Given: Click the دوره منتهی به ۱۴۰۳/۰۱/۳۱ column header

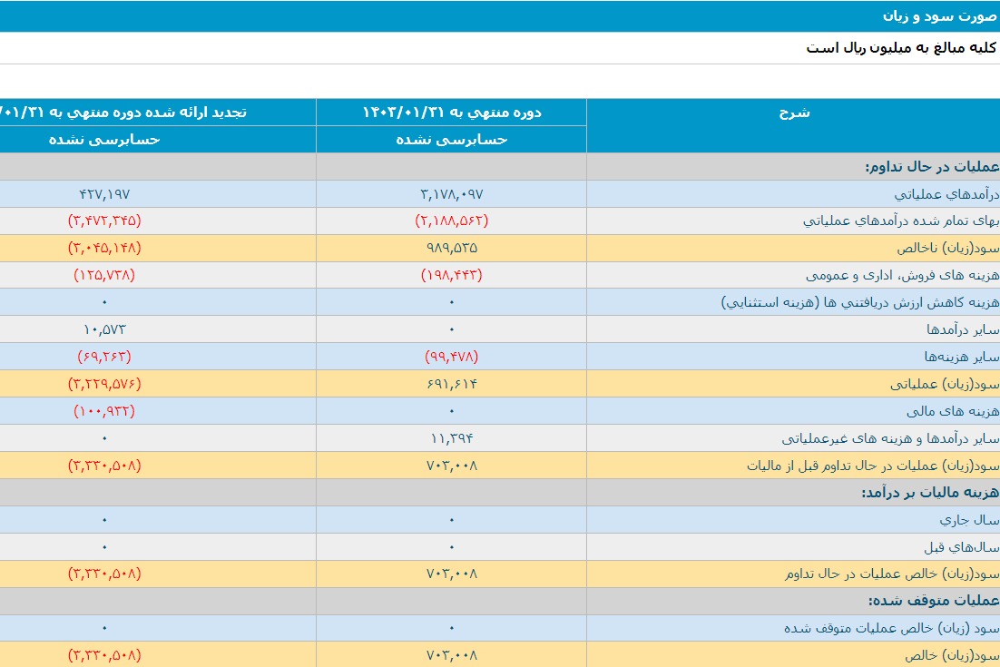Looking at the screenshot, I should [x=452, y=113].
